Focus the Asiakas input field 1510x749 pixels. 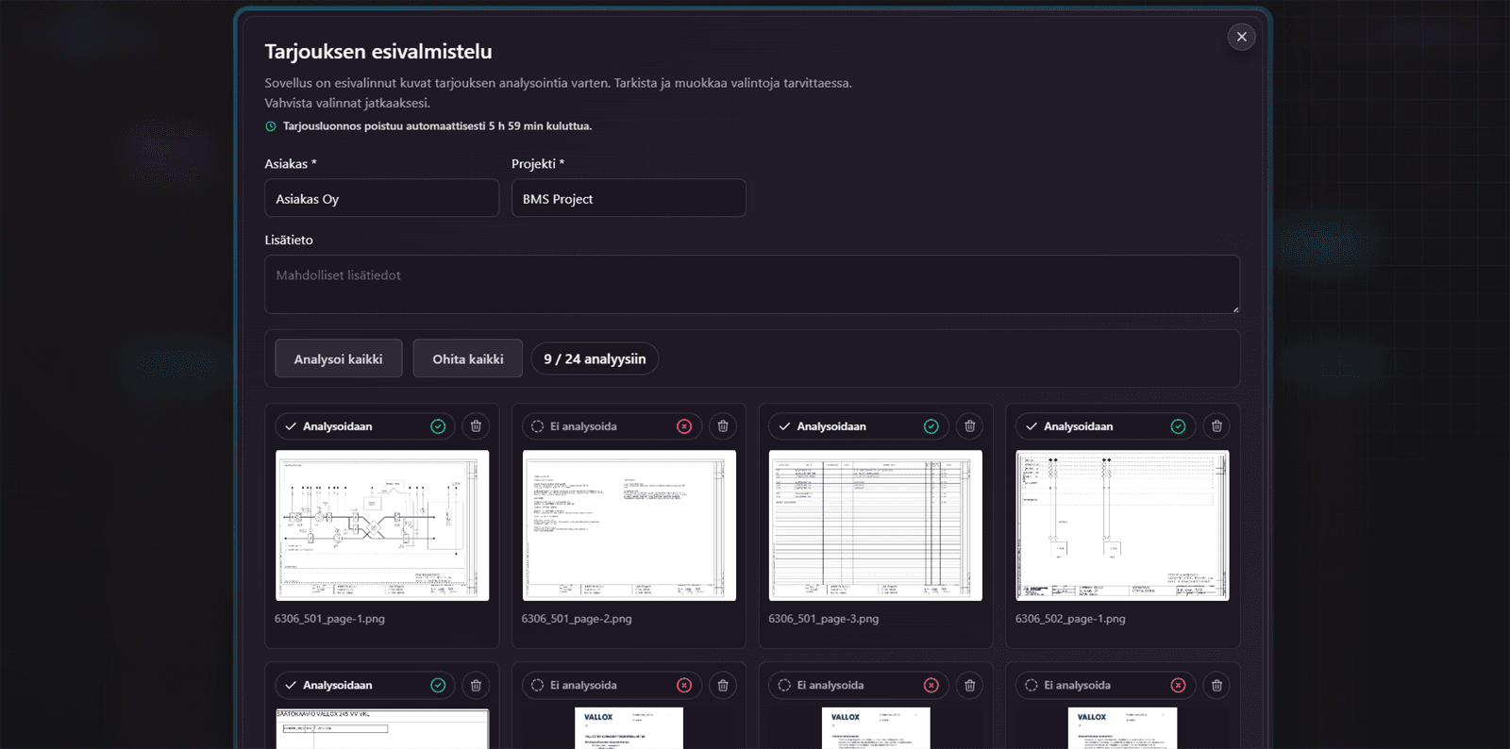382,198
